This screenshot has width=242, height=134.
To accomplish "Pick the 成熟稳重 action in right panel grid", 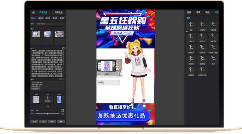I will (x=202, y=49).
